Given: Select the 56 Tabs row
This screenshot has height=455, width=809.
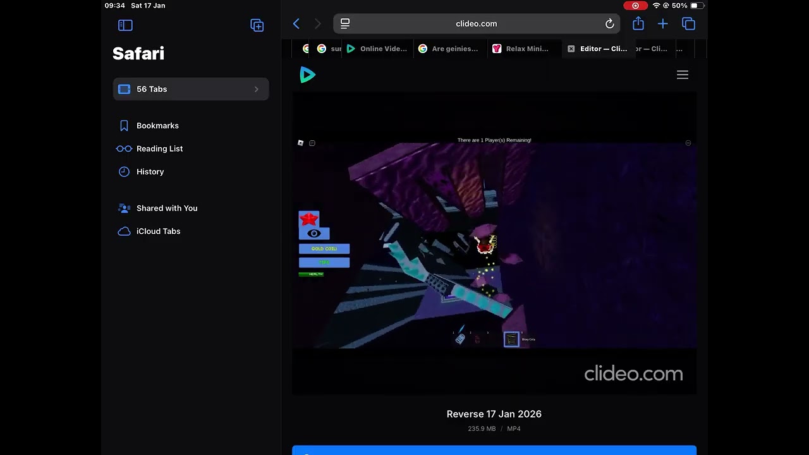Looking at the screenshot, I should click(x=191, y=89).
